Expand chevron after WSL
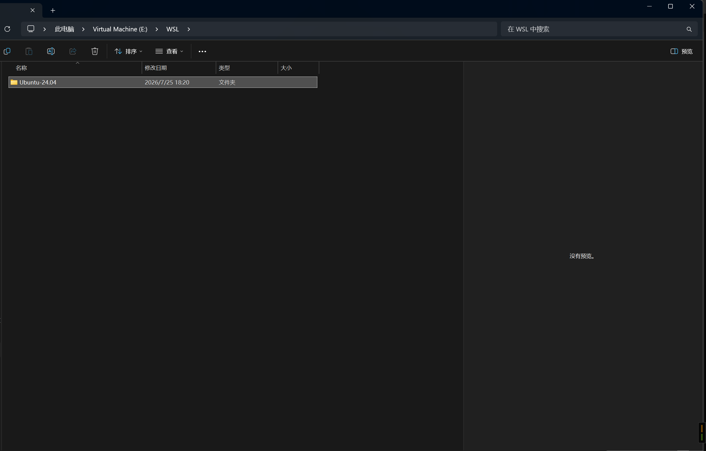The height and width of the screenshot is (451, 706). 189,29
